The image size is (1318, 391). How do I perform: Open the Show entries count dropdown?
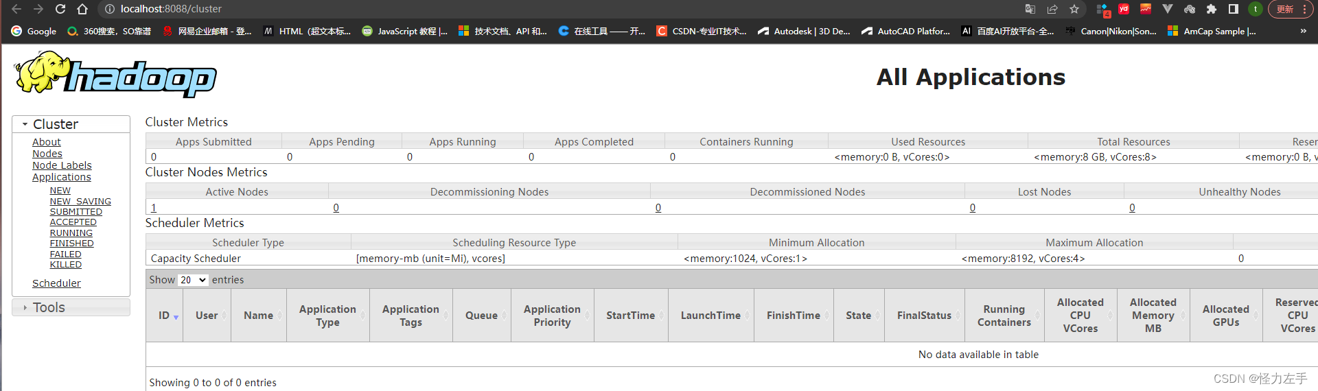point(193,280)
